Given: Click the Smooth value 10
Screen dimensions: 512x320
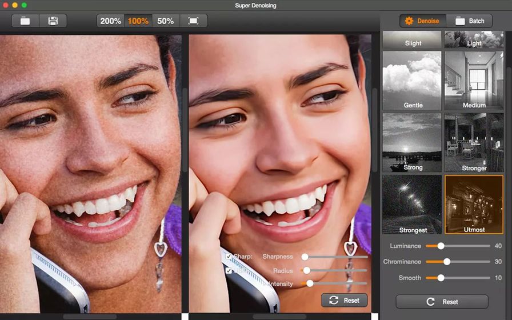Looking at the screenshot, I should coord(498,278).
